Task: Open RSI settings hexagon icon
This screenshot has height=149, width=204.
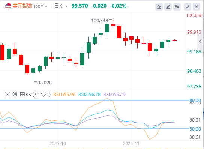Action: 15,94
